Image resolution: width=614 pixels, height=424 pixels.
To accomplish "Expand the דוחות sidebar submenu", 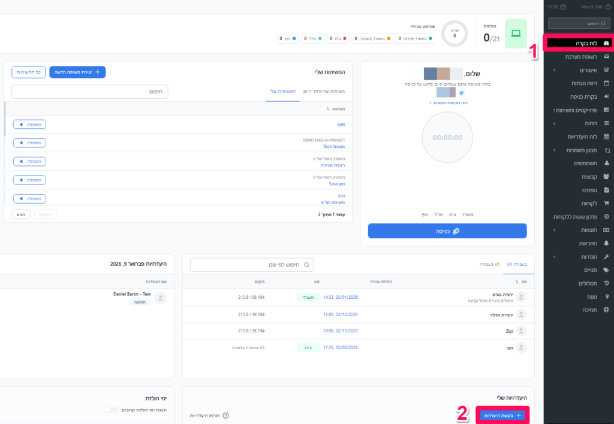I will [553, 123].
